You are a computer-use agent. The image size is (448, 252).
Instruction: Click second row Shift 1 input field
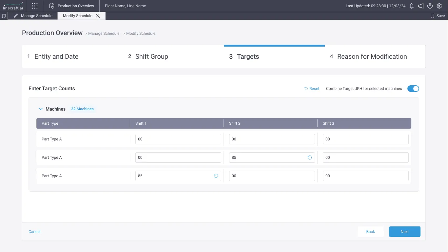[178, 157]
